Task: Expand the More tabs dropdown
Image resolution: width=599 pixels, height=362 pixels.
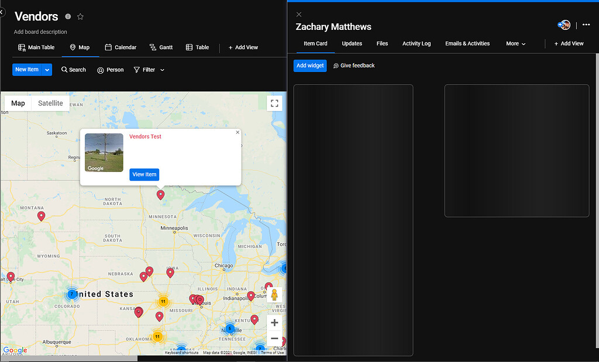Action: click(516, 43)
